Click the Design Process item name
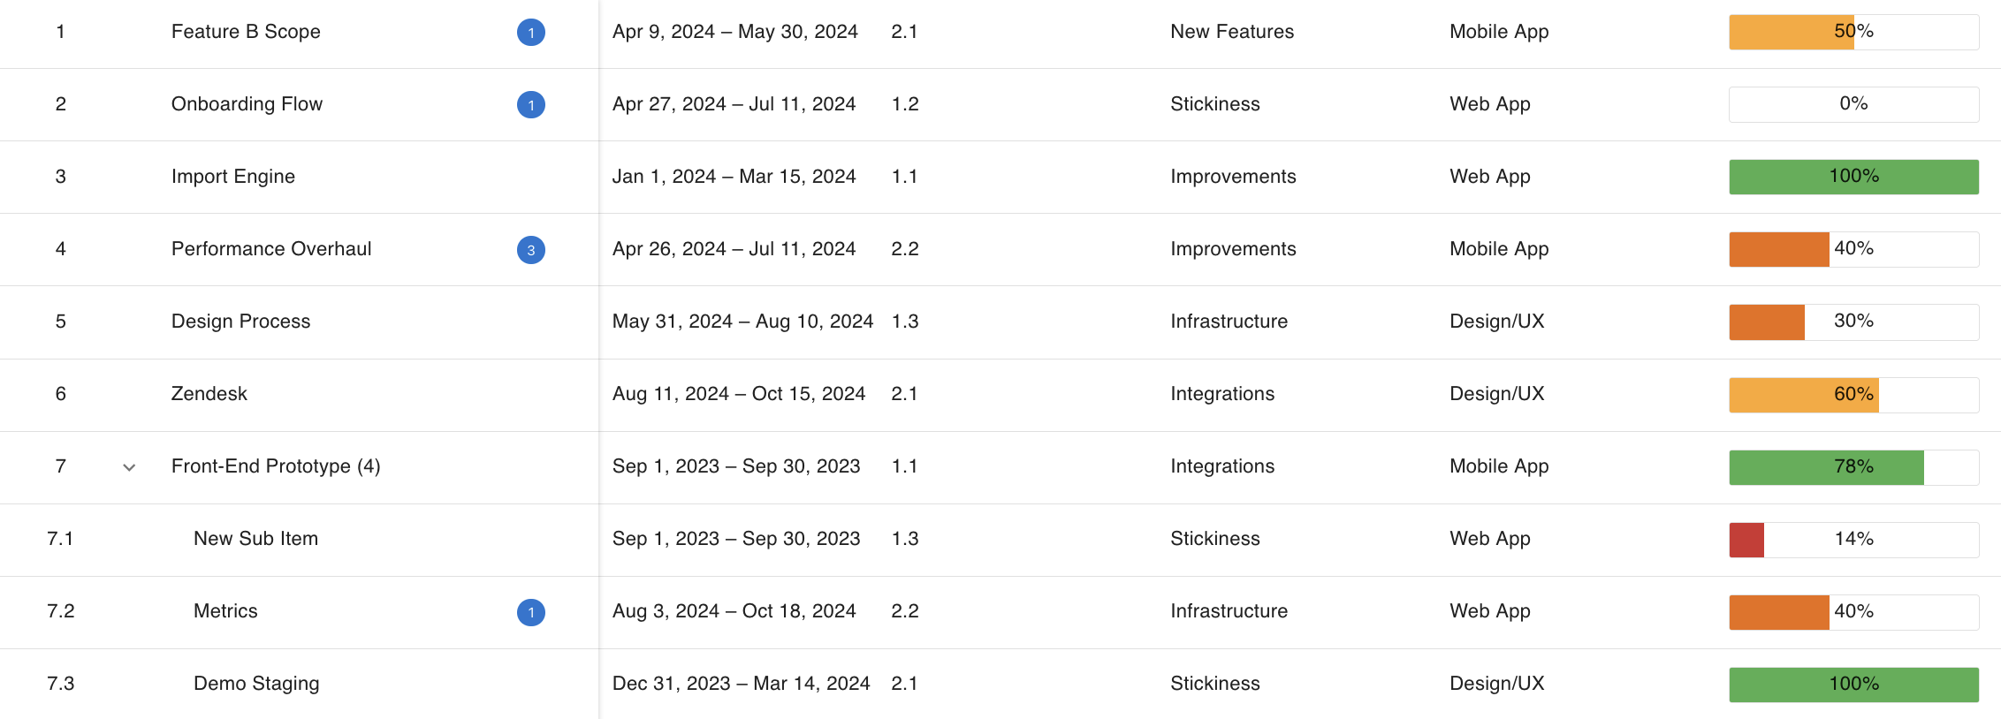2001x719 pixels. 240,322
